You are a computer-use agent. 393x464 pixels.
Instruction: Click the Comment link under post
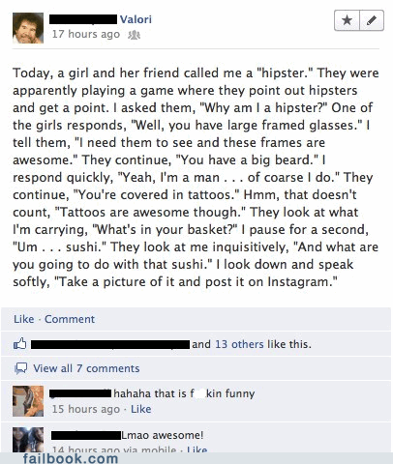(x=70, y=319)
